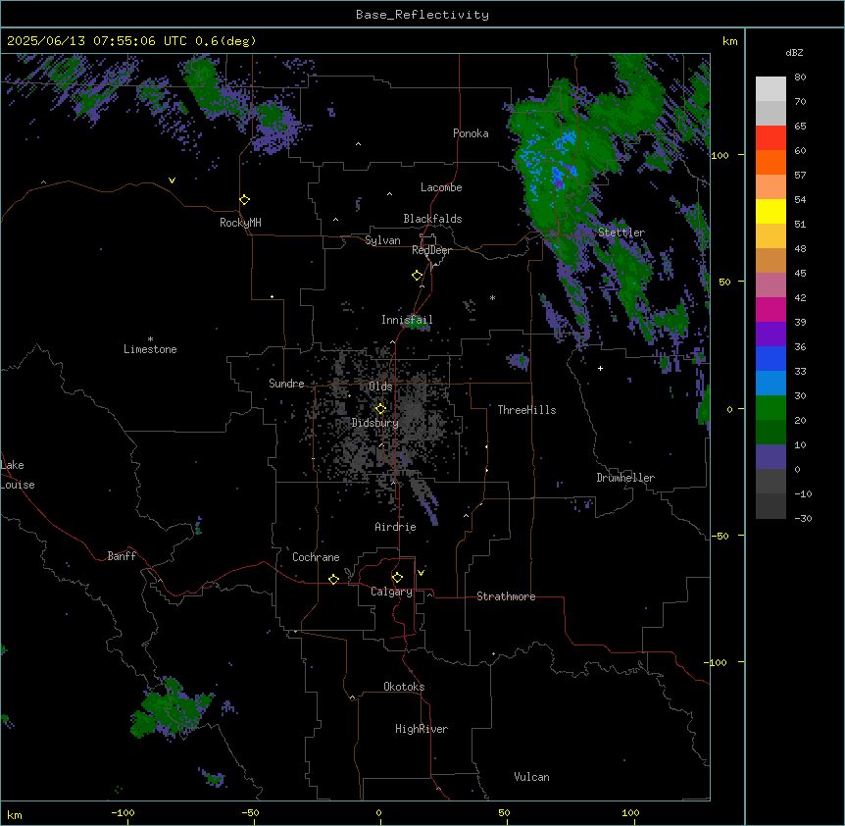Click the 100 tick label on the right axis
The height and width of the screenshot is (826, 845).
[x=721, y=155]
